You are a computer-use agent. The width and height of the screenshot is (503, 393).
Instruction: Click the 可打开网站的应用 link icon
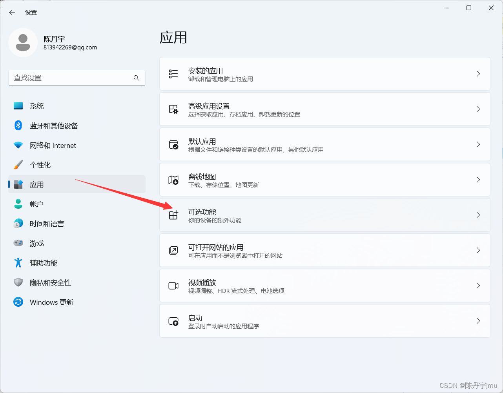(x=173, y=250)
